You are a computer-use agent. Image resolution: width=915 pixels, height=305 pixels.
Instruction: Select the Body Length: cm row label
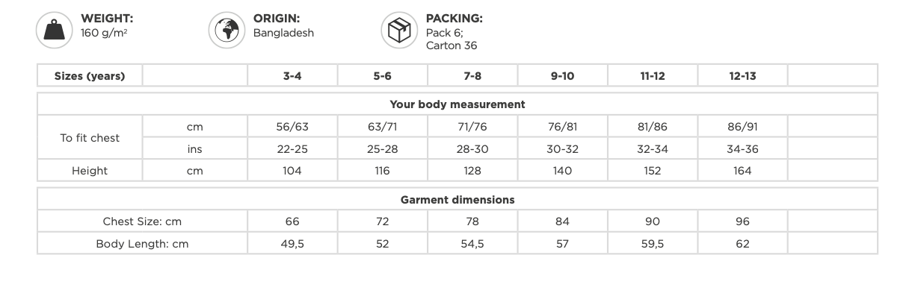tap(142, 244)
